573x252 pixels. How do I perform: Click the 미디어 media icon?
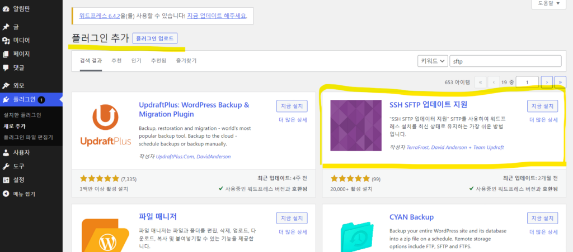click(x=6, y=41)
